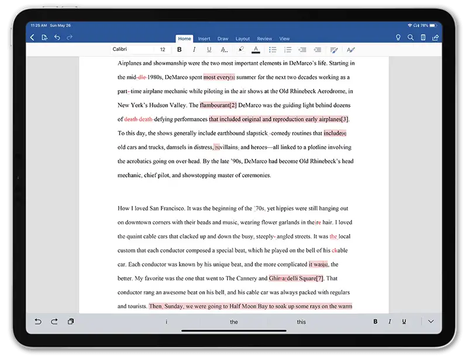
Task: Open search in document
Action: [411, 37]
